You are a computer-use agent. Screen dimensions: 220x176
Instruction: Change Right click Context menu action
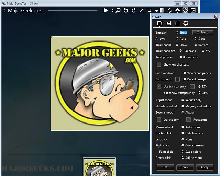[x=192, y=145]
